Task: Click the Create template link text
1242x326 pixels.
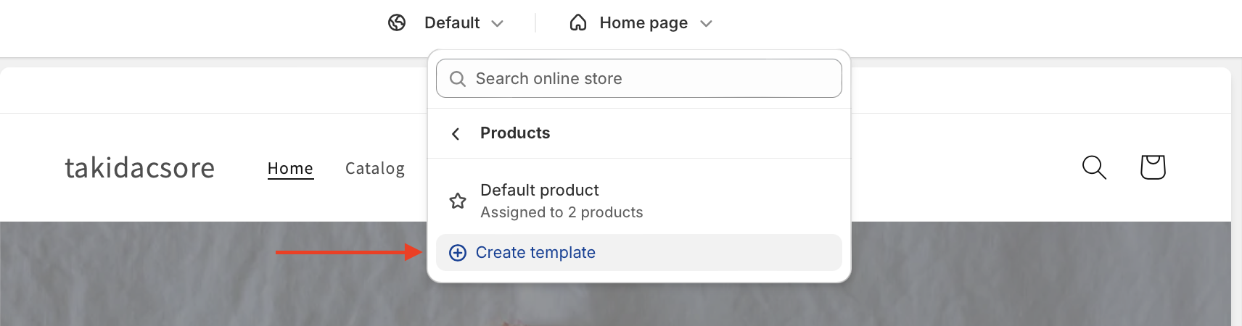Action: click(x=535, y=253)
